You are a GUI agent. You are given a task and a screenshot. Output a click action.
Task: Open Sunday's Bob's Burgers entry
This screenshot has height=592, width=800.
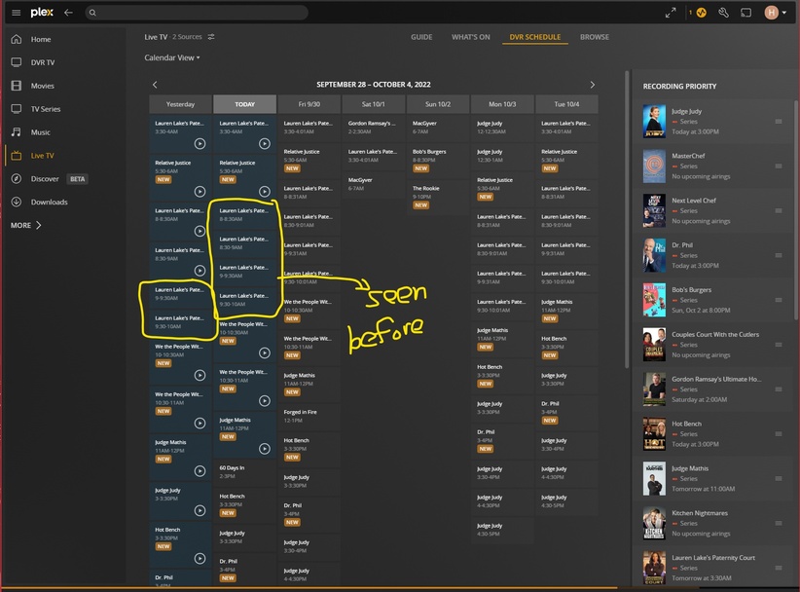click(x=438, y=161)
